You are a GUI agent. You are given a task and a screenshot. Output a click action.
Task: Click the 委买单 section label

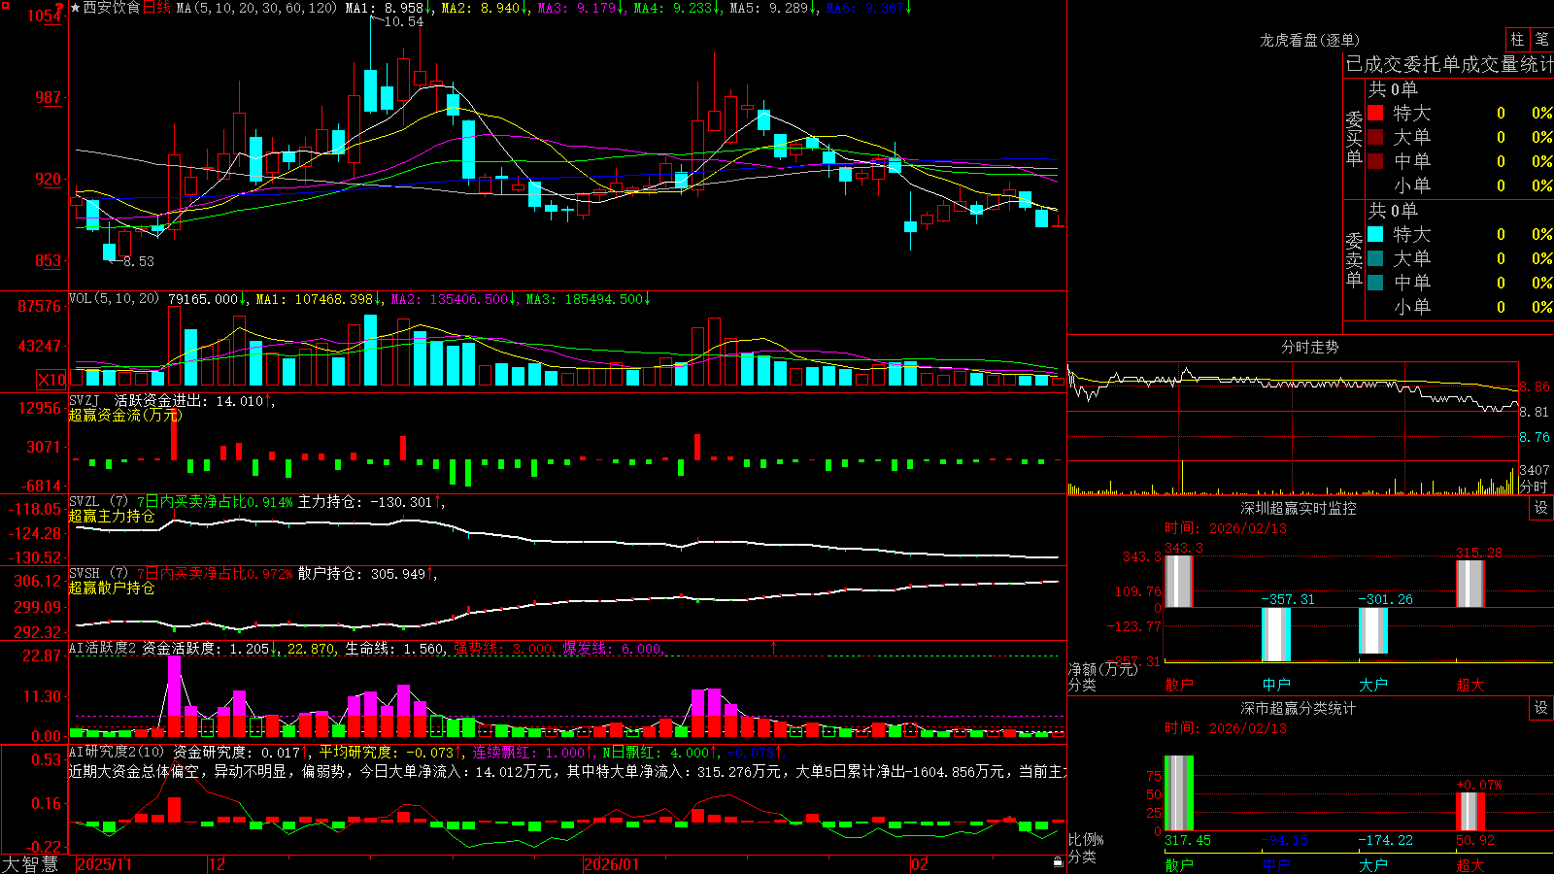(x=1354, y=139)
